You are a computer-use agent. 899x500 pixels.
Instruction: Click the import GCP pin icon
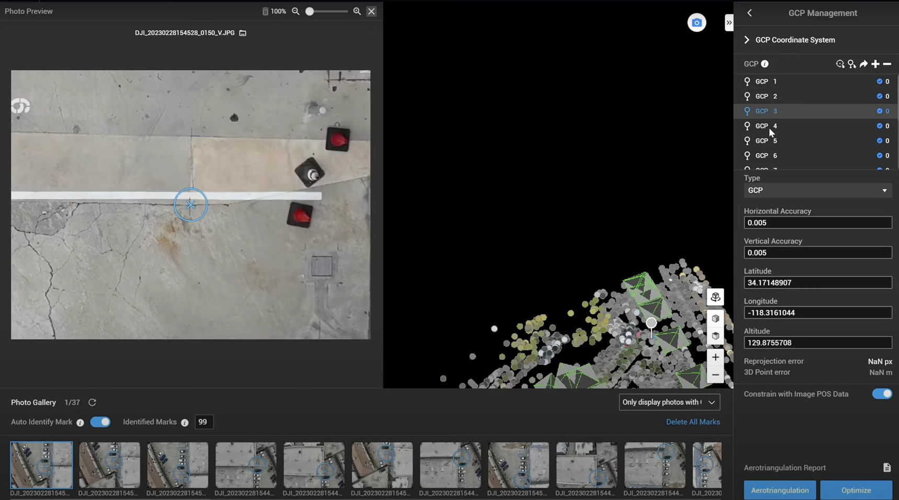852,64
